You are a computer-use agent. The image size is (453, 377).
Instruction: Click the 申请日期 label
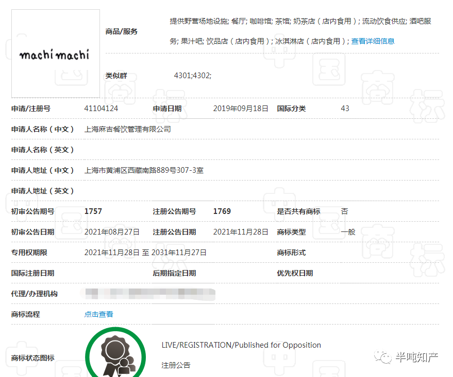pyautogui.click(x=167, y=109)
